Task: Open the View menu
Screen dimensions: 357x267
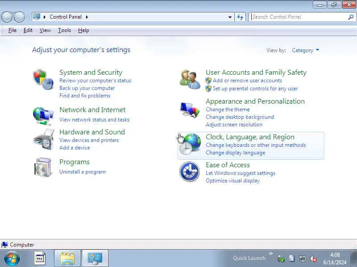Action: tap(45, 30)
